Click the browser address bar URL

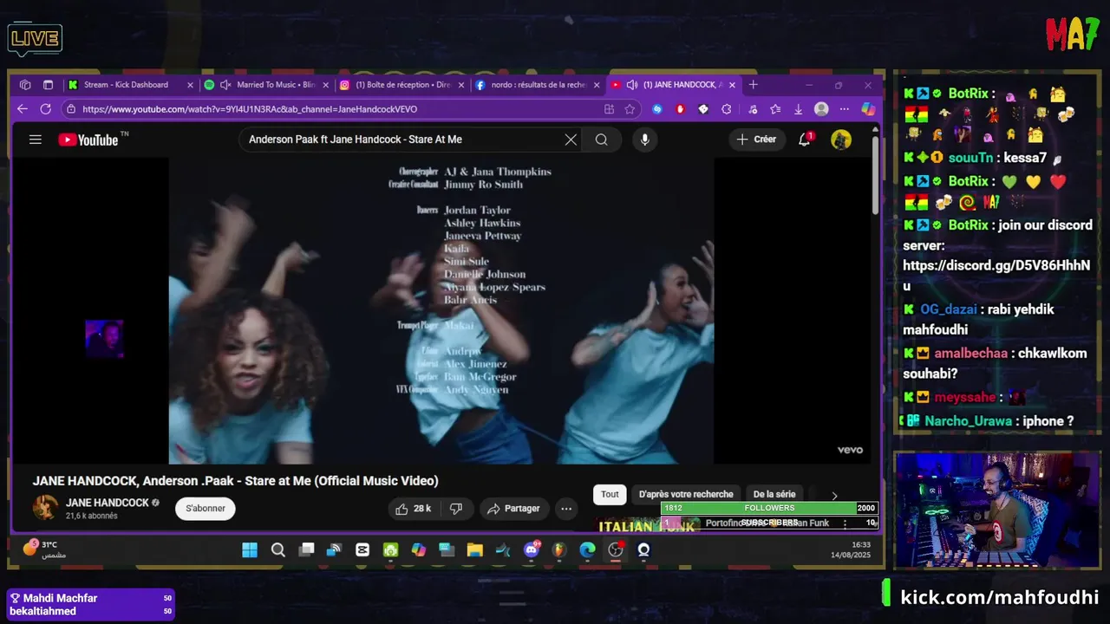(250, 109)
